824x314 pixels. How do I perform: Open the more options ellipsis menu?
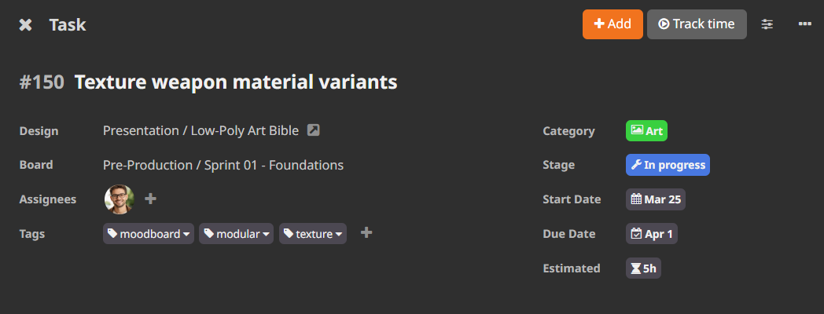pos(804,24)
